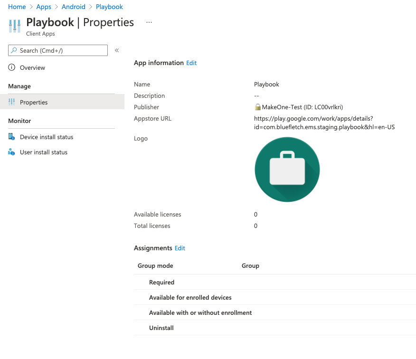
Task: Edit the Assignments section
Action: click(x=180, y=248)
